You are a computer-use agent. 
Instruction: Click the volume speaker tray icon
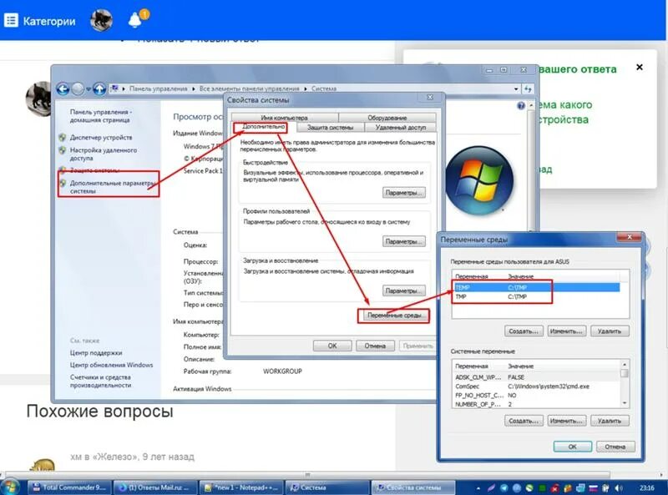[x=619, y=488]
